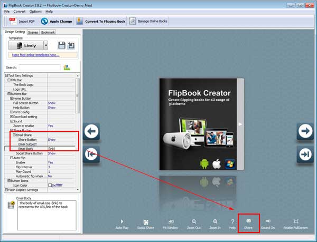Click Fit Window icon
Image resolution: width=317 pixels, height=242 pixels.
(x=171, y=222)
